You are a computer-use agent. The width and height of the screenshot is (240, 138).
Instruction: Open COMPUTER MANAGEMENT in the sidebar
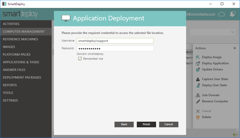(26, 31)
